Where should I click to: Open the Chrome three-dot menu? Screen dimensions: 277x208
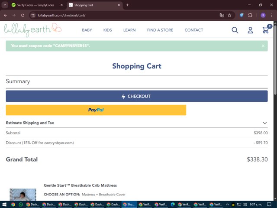272,15
